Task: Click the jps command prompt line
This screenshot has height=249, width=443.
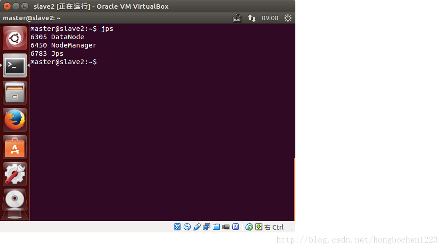Action: tap(72, 29)
